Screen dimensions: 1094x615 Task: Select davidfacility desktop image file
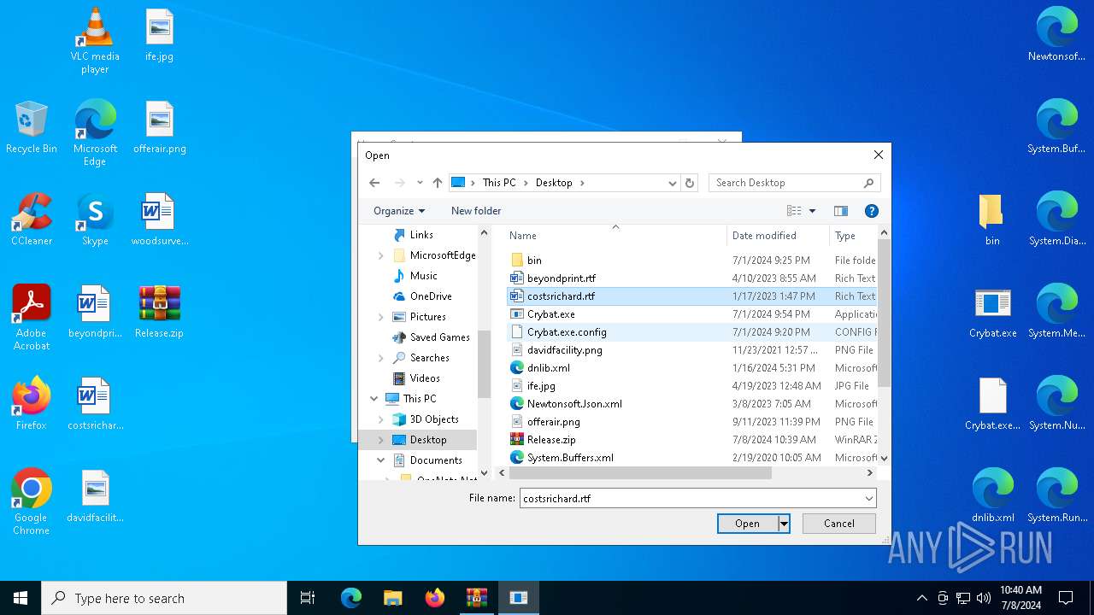click(x=95, y=495)
